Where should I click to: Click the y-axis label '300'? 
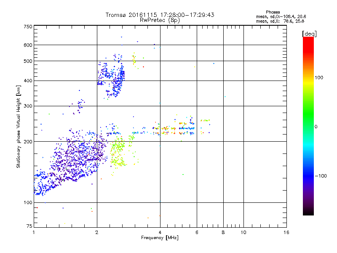pyautogui.click(x=28, y=106)
